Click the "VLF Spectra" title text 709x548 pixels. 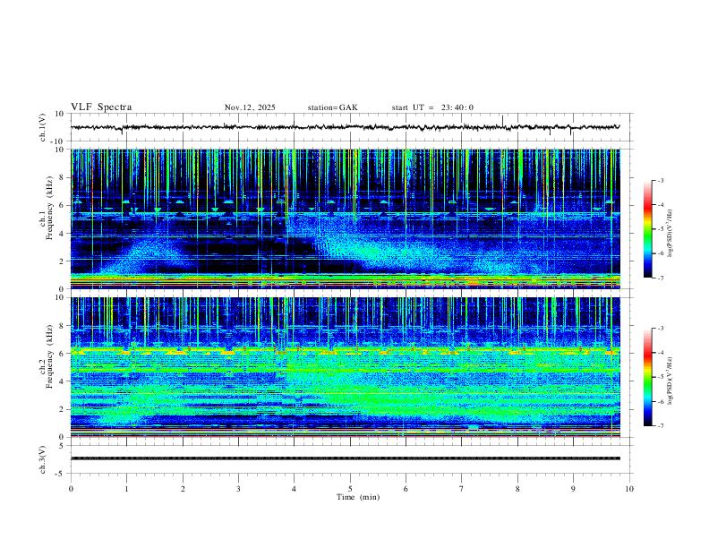click(101, 107)
